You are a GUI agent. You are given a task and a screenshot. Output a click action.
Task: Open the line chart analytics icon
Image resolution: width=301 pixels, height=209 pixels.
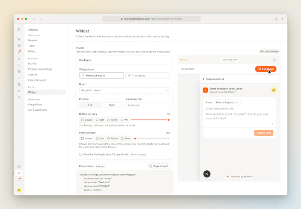tap(19, 65)
